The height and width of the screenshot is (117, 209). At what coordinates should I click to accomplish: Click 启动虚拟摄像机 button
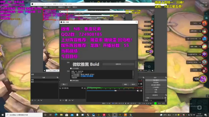pos(156,85)
